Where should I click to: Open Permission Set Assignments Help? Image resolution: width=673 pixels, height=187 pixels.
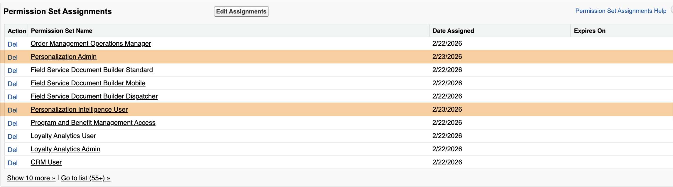coord(620,11)
